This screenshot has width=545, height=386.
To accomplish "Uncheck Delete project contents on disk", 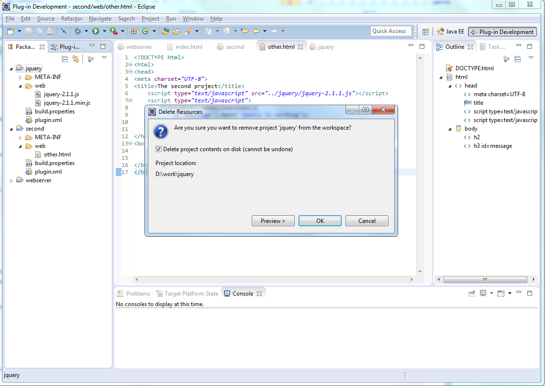I will pyautogui.click(x=158, y=149).
